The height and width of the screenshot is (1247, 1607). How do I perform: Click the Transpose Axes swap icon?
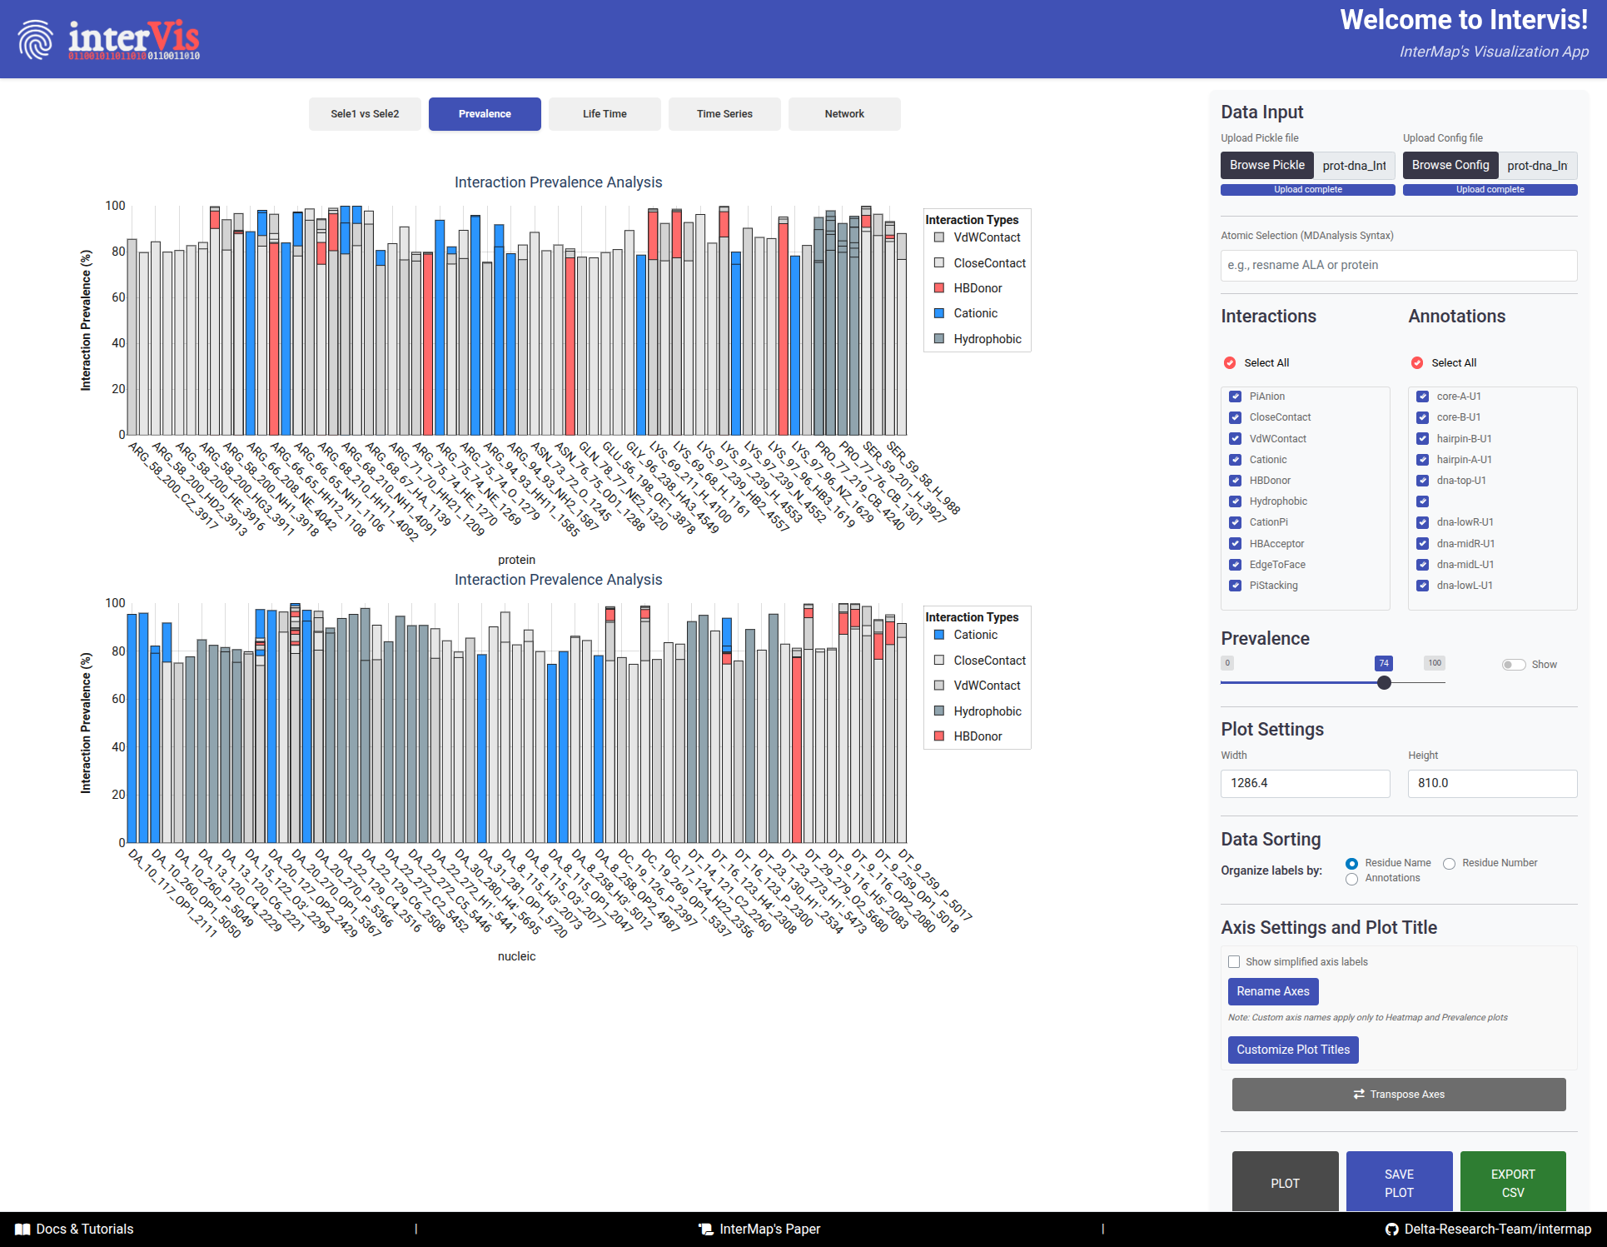click(x=1359, y=1094)
